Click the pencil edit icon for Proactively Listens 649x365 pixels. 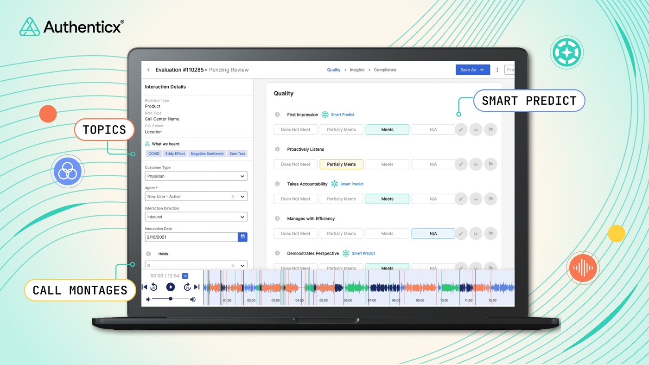461,164
